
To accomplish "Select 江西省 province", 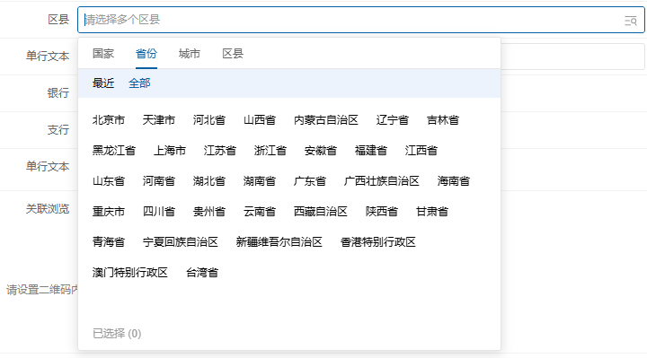I will pyautogui.click(x=421, y=151).
